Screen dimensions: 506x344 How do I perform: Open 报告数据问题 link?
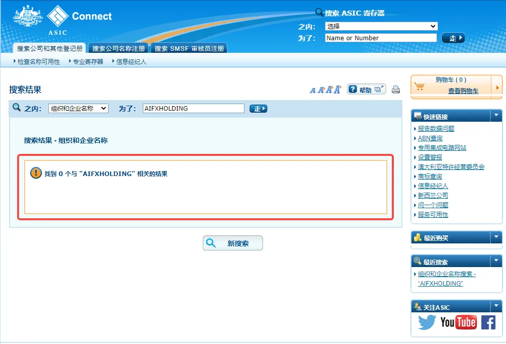coord(436,128)
